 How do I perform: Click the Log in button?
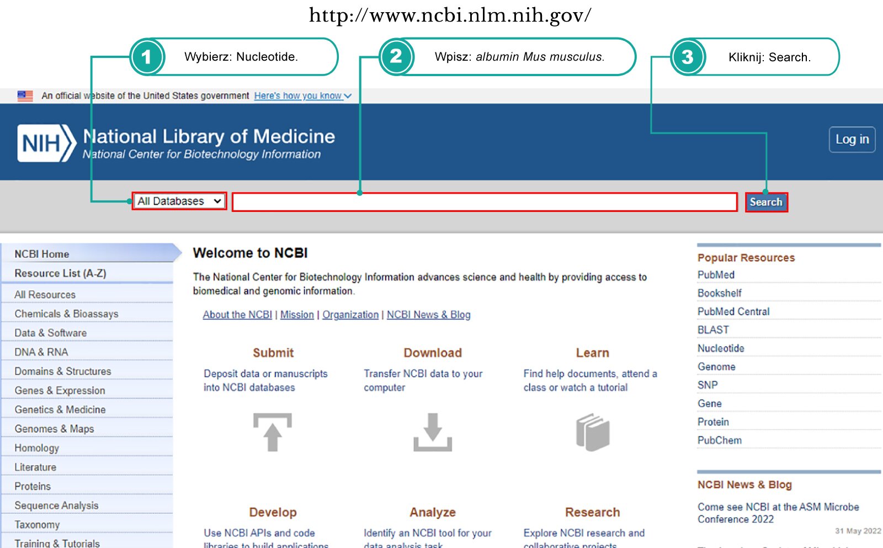(x=852, y=140)
